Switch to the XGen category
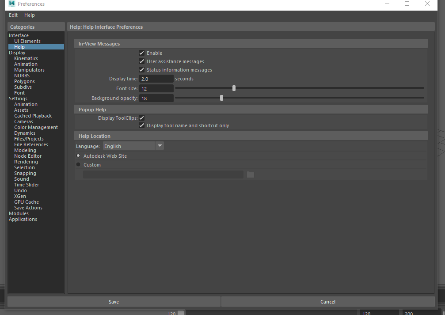The width and height of the screenshot is (445, 315). (20, 196)
